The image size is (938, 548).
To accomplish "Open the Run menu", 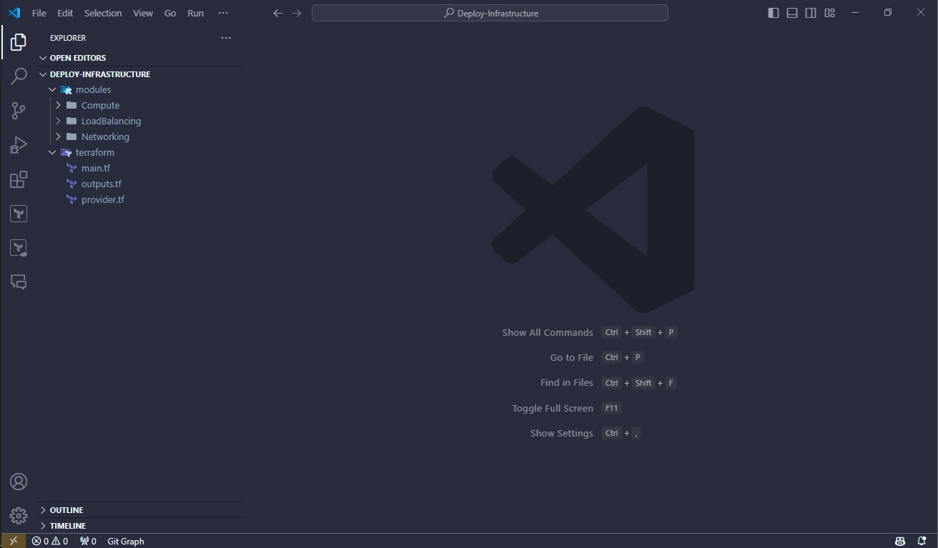I will [195, 13].
